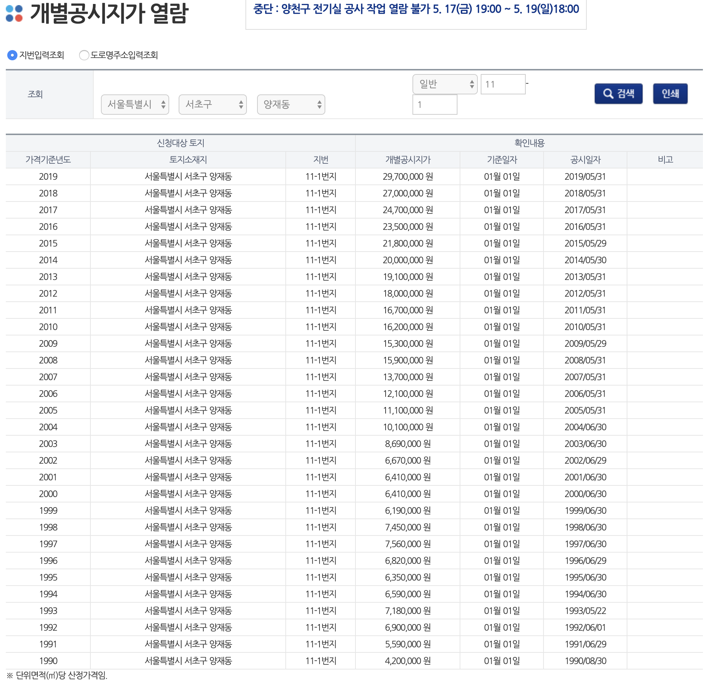This screenshot has height=684, width=708.
Task: Select the 29,700,000 원 price cell
Action: click(408, 176)
